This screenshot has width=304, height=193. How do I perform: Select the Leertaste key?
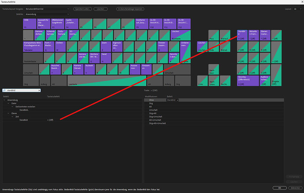(x=107, y=81)
